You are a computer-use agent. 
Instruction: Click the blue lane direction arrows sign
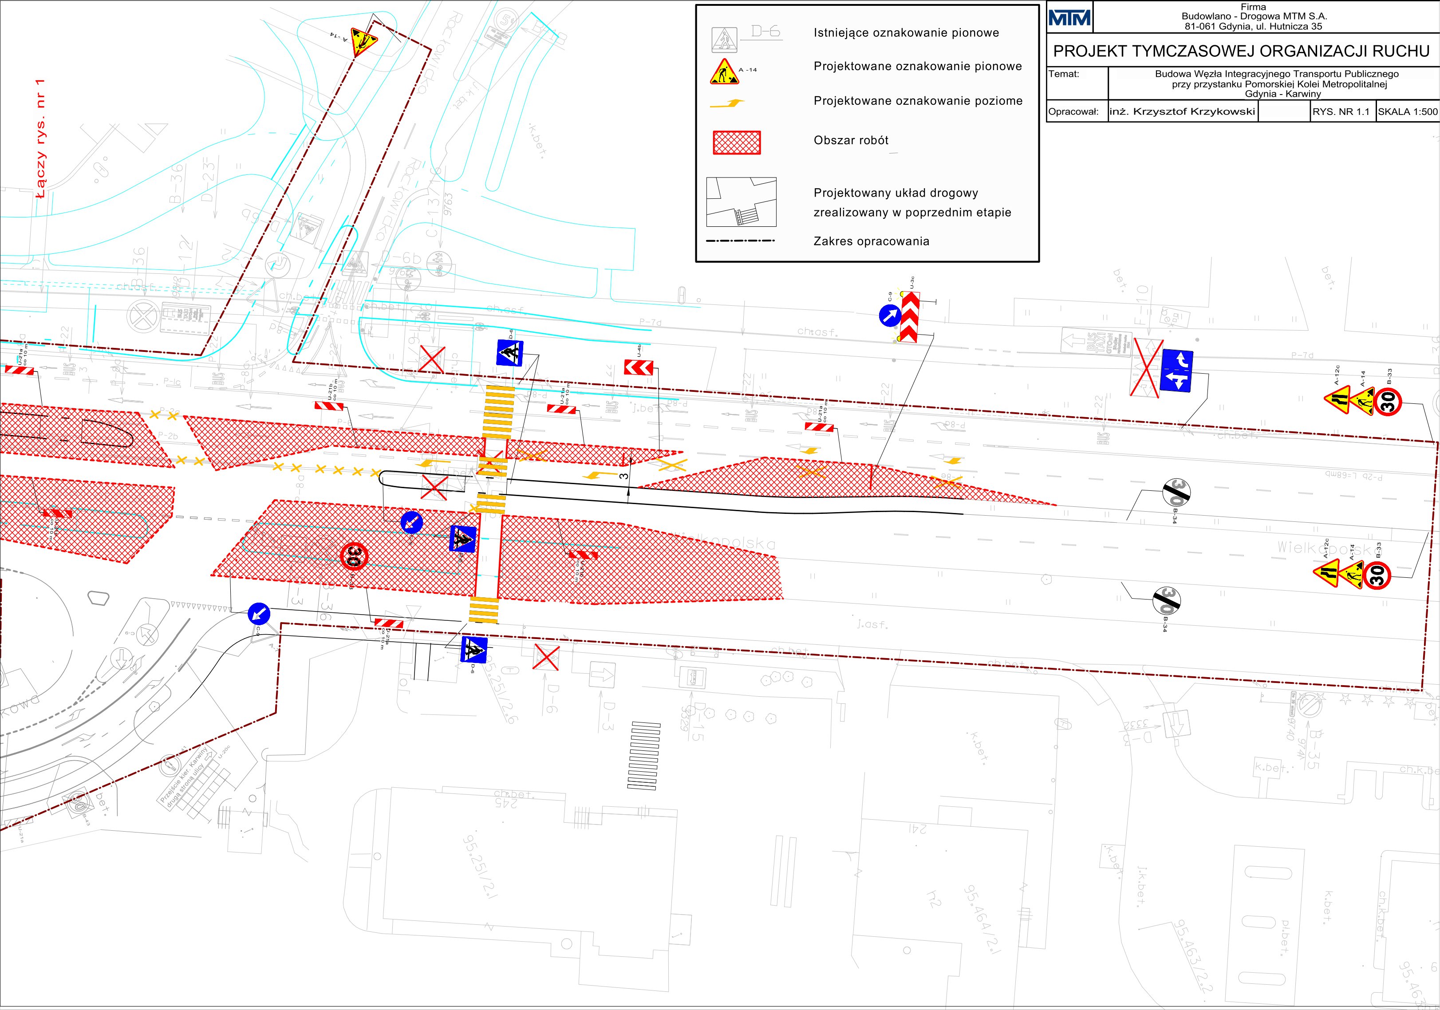tap(1176, 371)
